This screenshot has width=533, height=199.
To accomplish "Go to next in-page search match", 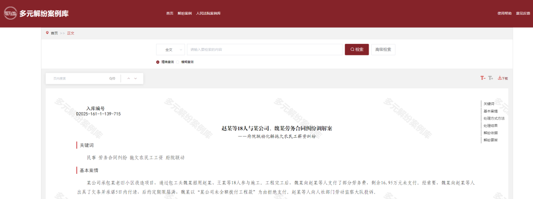I will pos(136,79).
